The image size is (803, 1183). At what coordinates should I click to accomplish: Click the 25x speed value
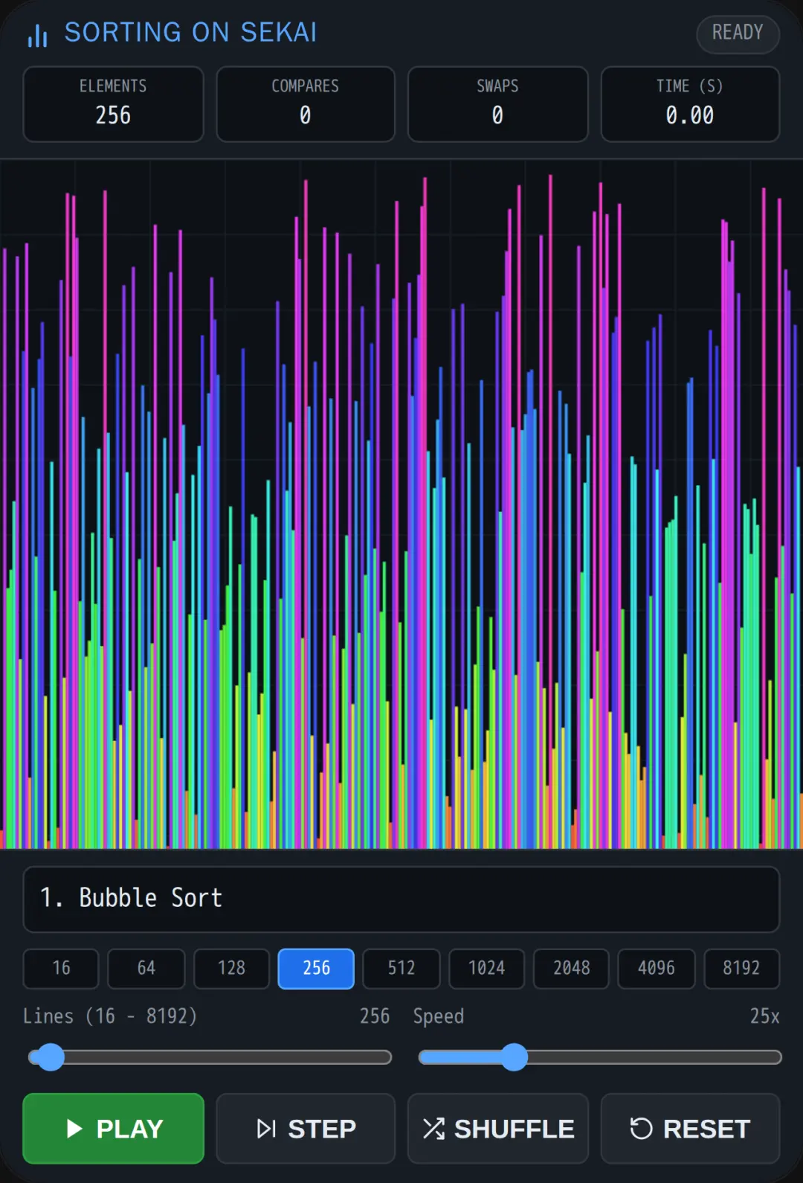[764, 1016]
